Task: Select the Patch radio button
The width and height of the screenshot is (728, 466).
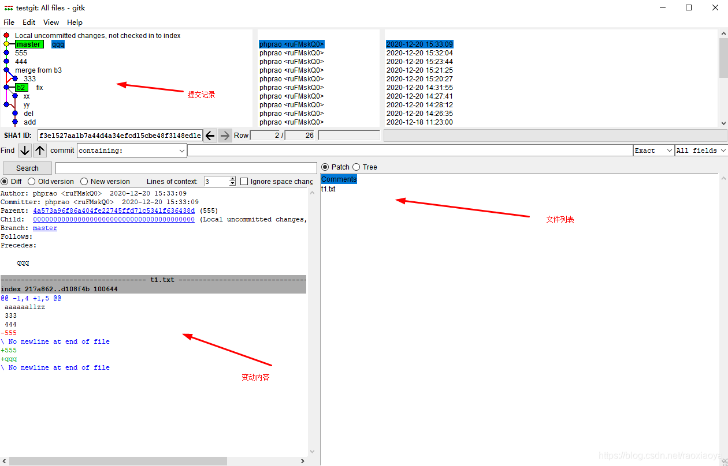Action: click(325, 167)
